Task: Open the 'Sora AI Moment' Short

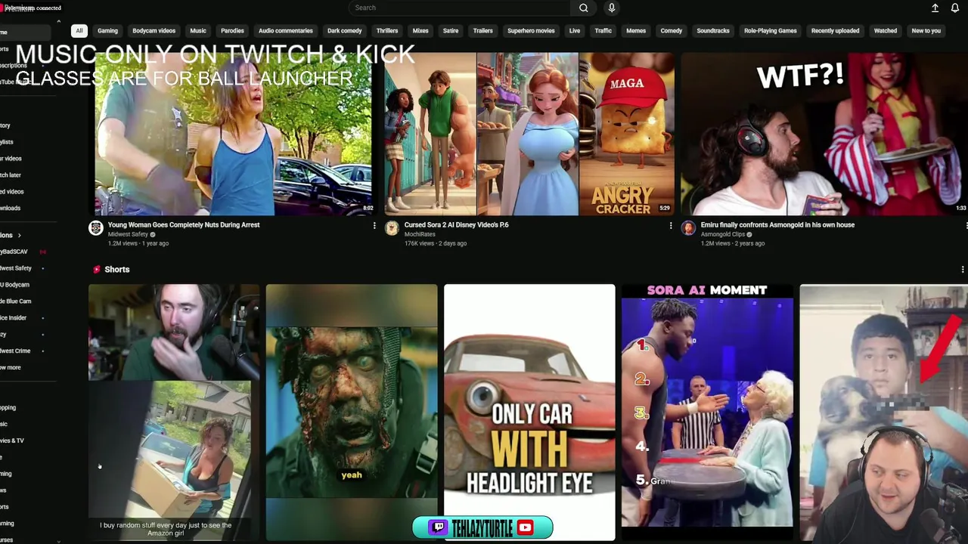Action: 707,412
